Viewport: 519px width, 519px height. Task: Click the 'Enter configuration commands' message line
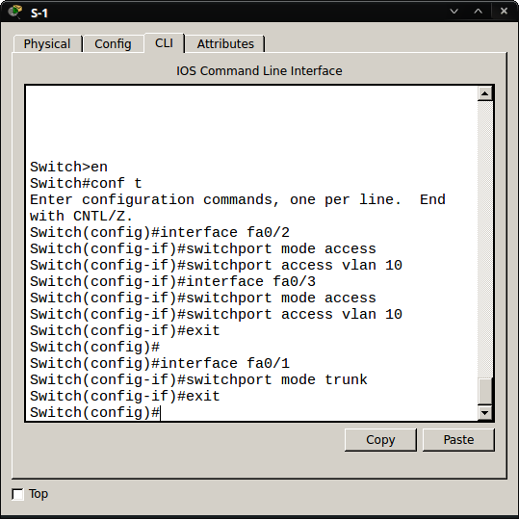click(x=238, y=199)
